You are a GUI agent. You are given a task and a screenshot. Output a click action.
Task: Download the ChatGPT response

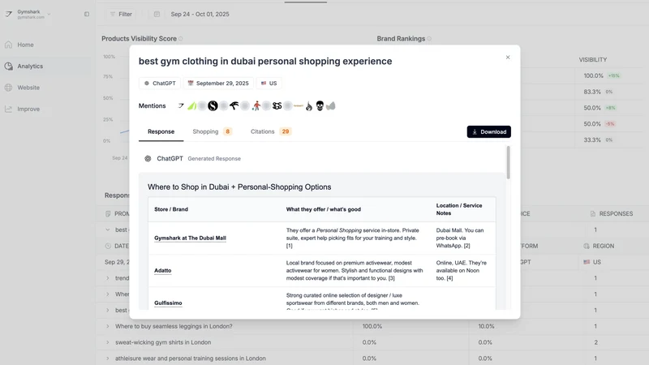[x=489, y=131]
